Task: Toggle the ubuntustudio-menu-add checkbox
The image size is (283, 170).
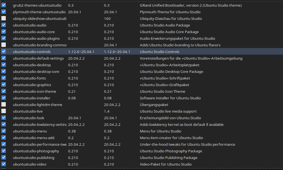Action: (4, 137)
